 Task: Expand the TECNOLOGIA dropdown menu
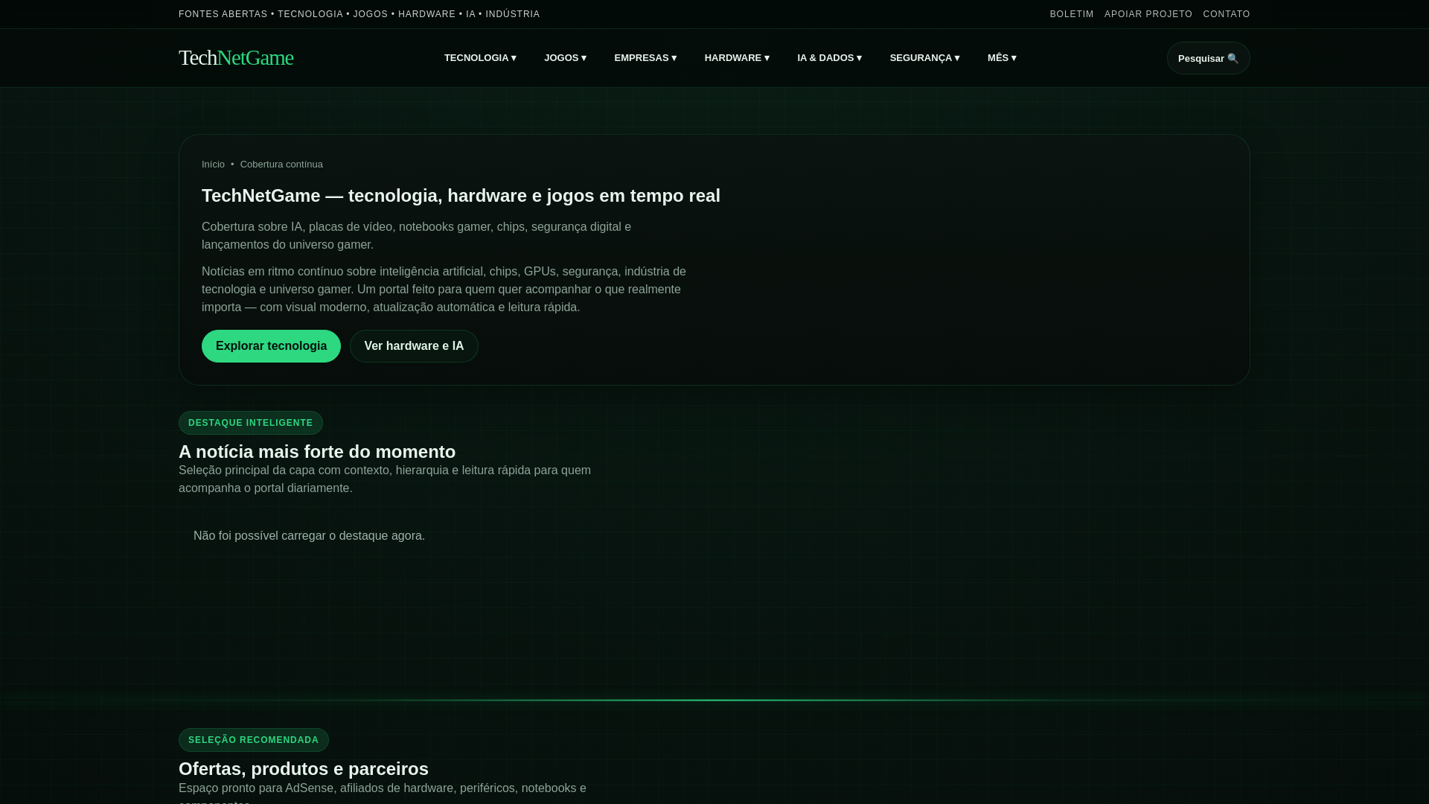[x=480, y=58]
